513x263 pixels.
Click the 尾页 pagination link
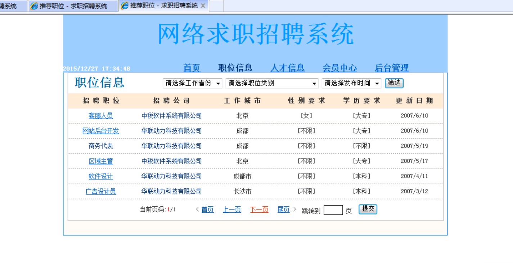pyautogui.click(x=284, y=210)
